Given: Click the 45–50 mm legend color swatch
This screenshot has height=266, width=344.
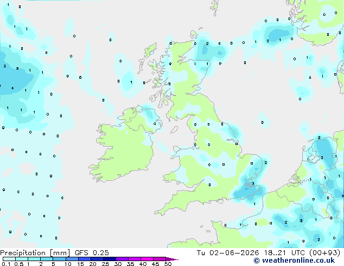Looking at the screenshot, I should [x=160, y=259].
